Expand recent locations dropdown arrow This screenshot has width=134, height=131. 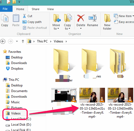[17, 41]
